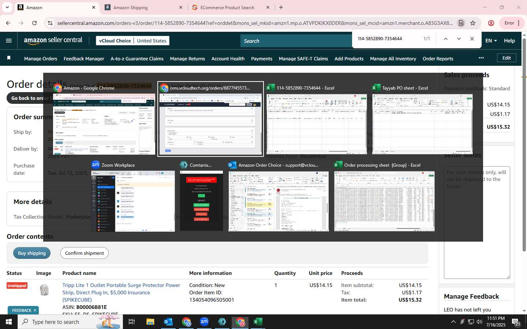Close the Amazon Shipping tab
This screenshot has height=329, width=527.
(x=181, y=7)
